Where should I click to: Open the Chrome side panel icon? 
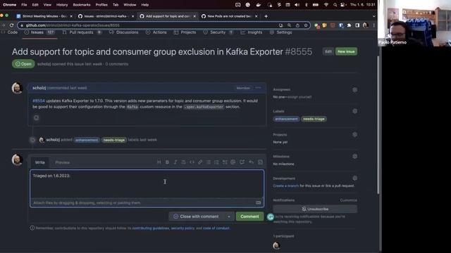coord(357,25)
